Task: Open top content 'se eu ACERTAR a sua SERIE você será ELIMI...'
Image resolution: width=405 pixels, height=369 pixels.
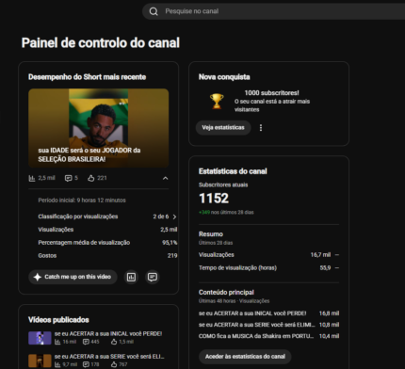Action: pyautogui.click(x=256, y=325)
